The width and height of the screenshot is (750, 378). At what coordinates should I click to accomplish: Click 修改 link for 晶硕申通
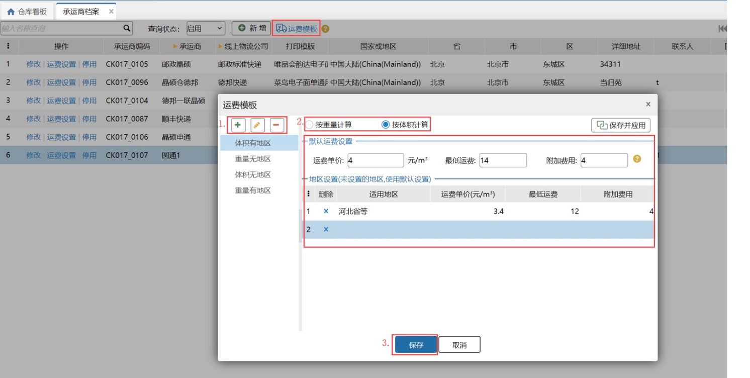coord(33,137)
